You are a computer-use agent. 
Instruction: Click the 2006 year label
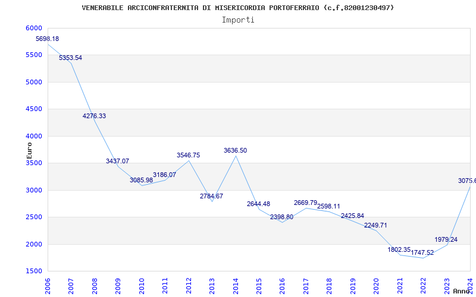[48, 286]
